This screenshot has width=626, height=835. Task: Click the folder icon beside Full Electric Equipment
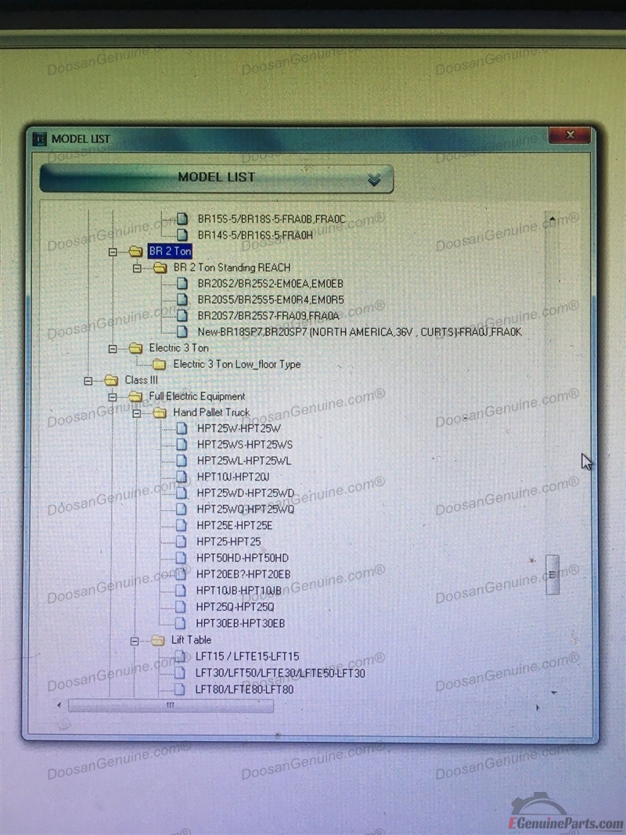coord(136,396)
